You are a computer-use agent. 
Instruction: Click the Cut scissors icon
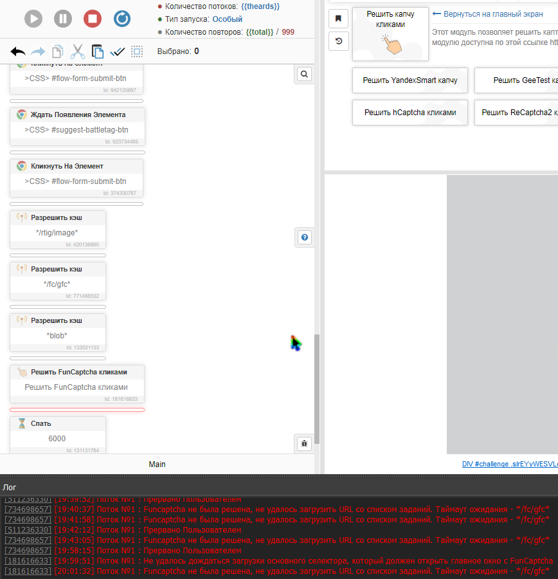pyautogui.click(x=78, y=51)
